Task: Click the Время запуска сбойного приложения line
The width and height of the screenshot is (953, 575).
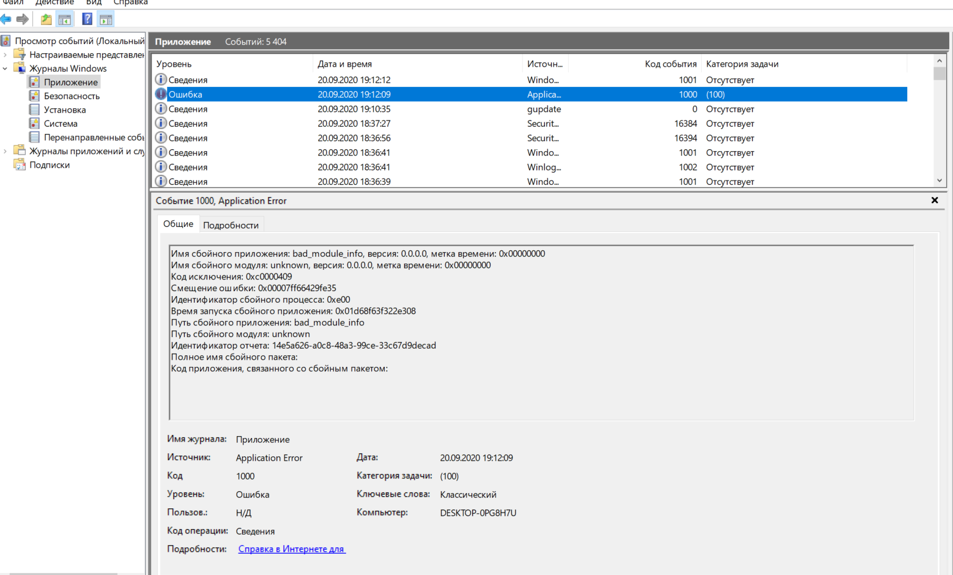Action: click(293, 311)
